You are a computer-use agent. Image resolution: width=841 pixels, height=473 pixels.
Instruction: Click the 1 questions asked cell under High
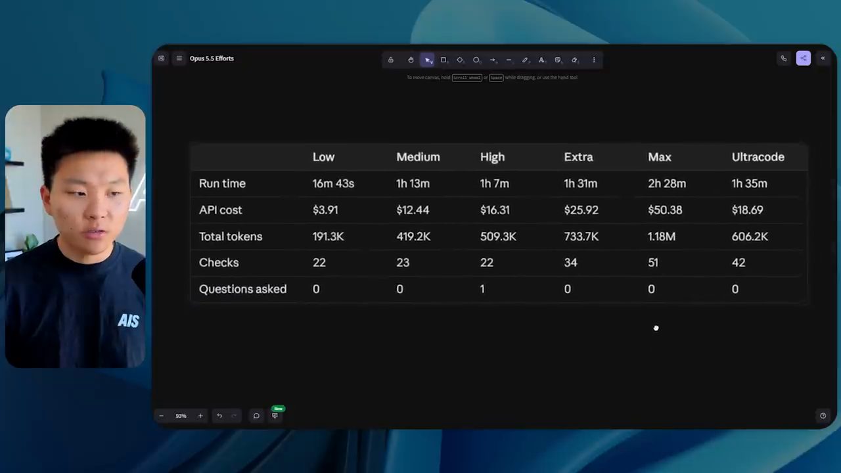point(482,289)
